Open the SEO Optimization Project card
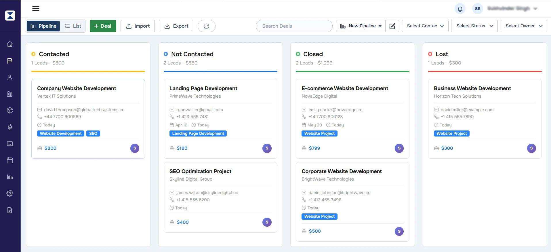This screenshot has height=252, width=551. click(200, 171)
